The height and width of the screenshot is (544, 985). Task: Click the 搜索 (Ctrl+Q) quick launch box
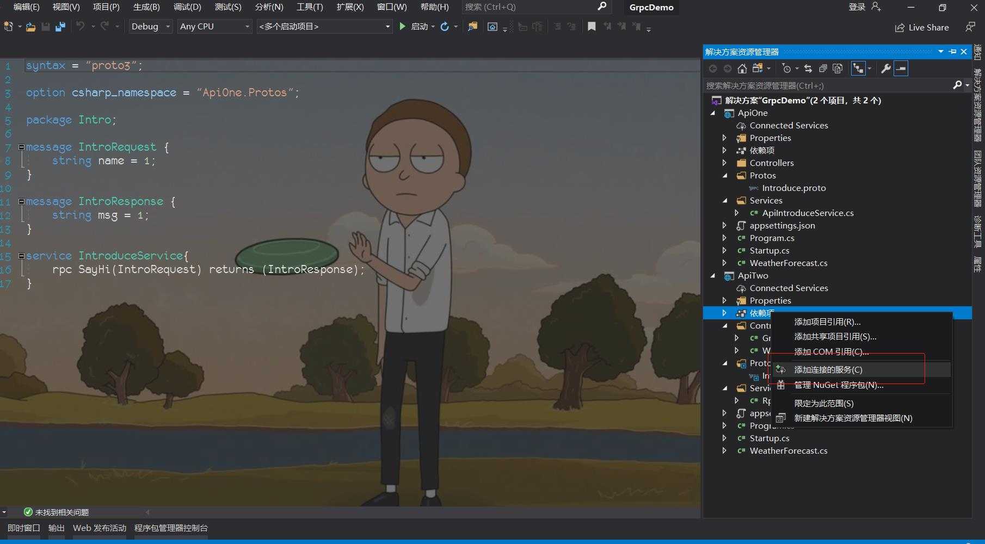pos(536,7)
